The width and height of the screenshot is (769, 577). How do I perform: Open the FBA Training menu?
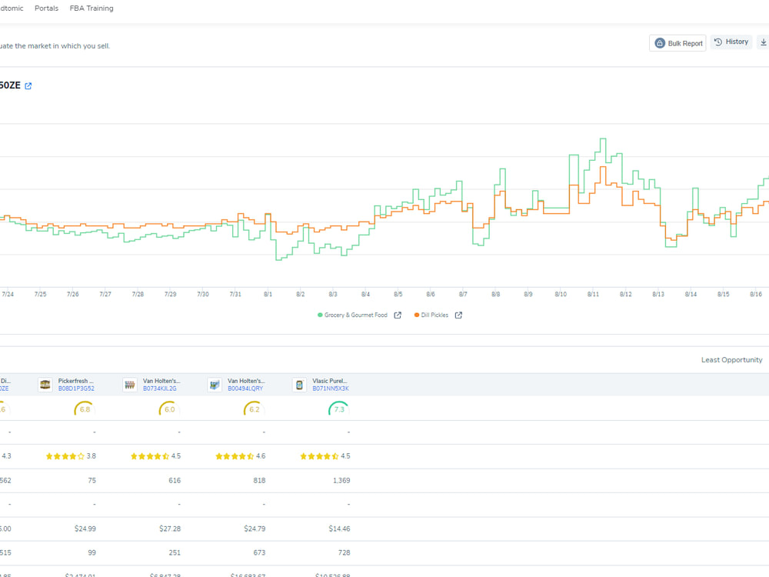coord(92,8)
